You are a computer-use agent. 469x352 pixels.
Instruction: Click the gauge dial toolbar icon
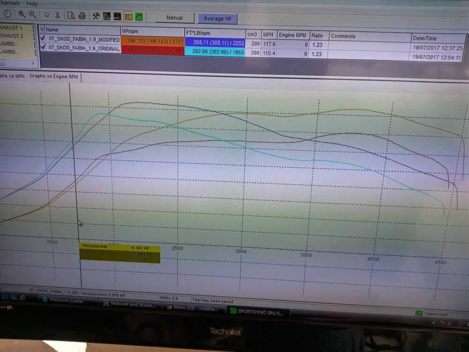tap(8, 14)
